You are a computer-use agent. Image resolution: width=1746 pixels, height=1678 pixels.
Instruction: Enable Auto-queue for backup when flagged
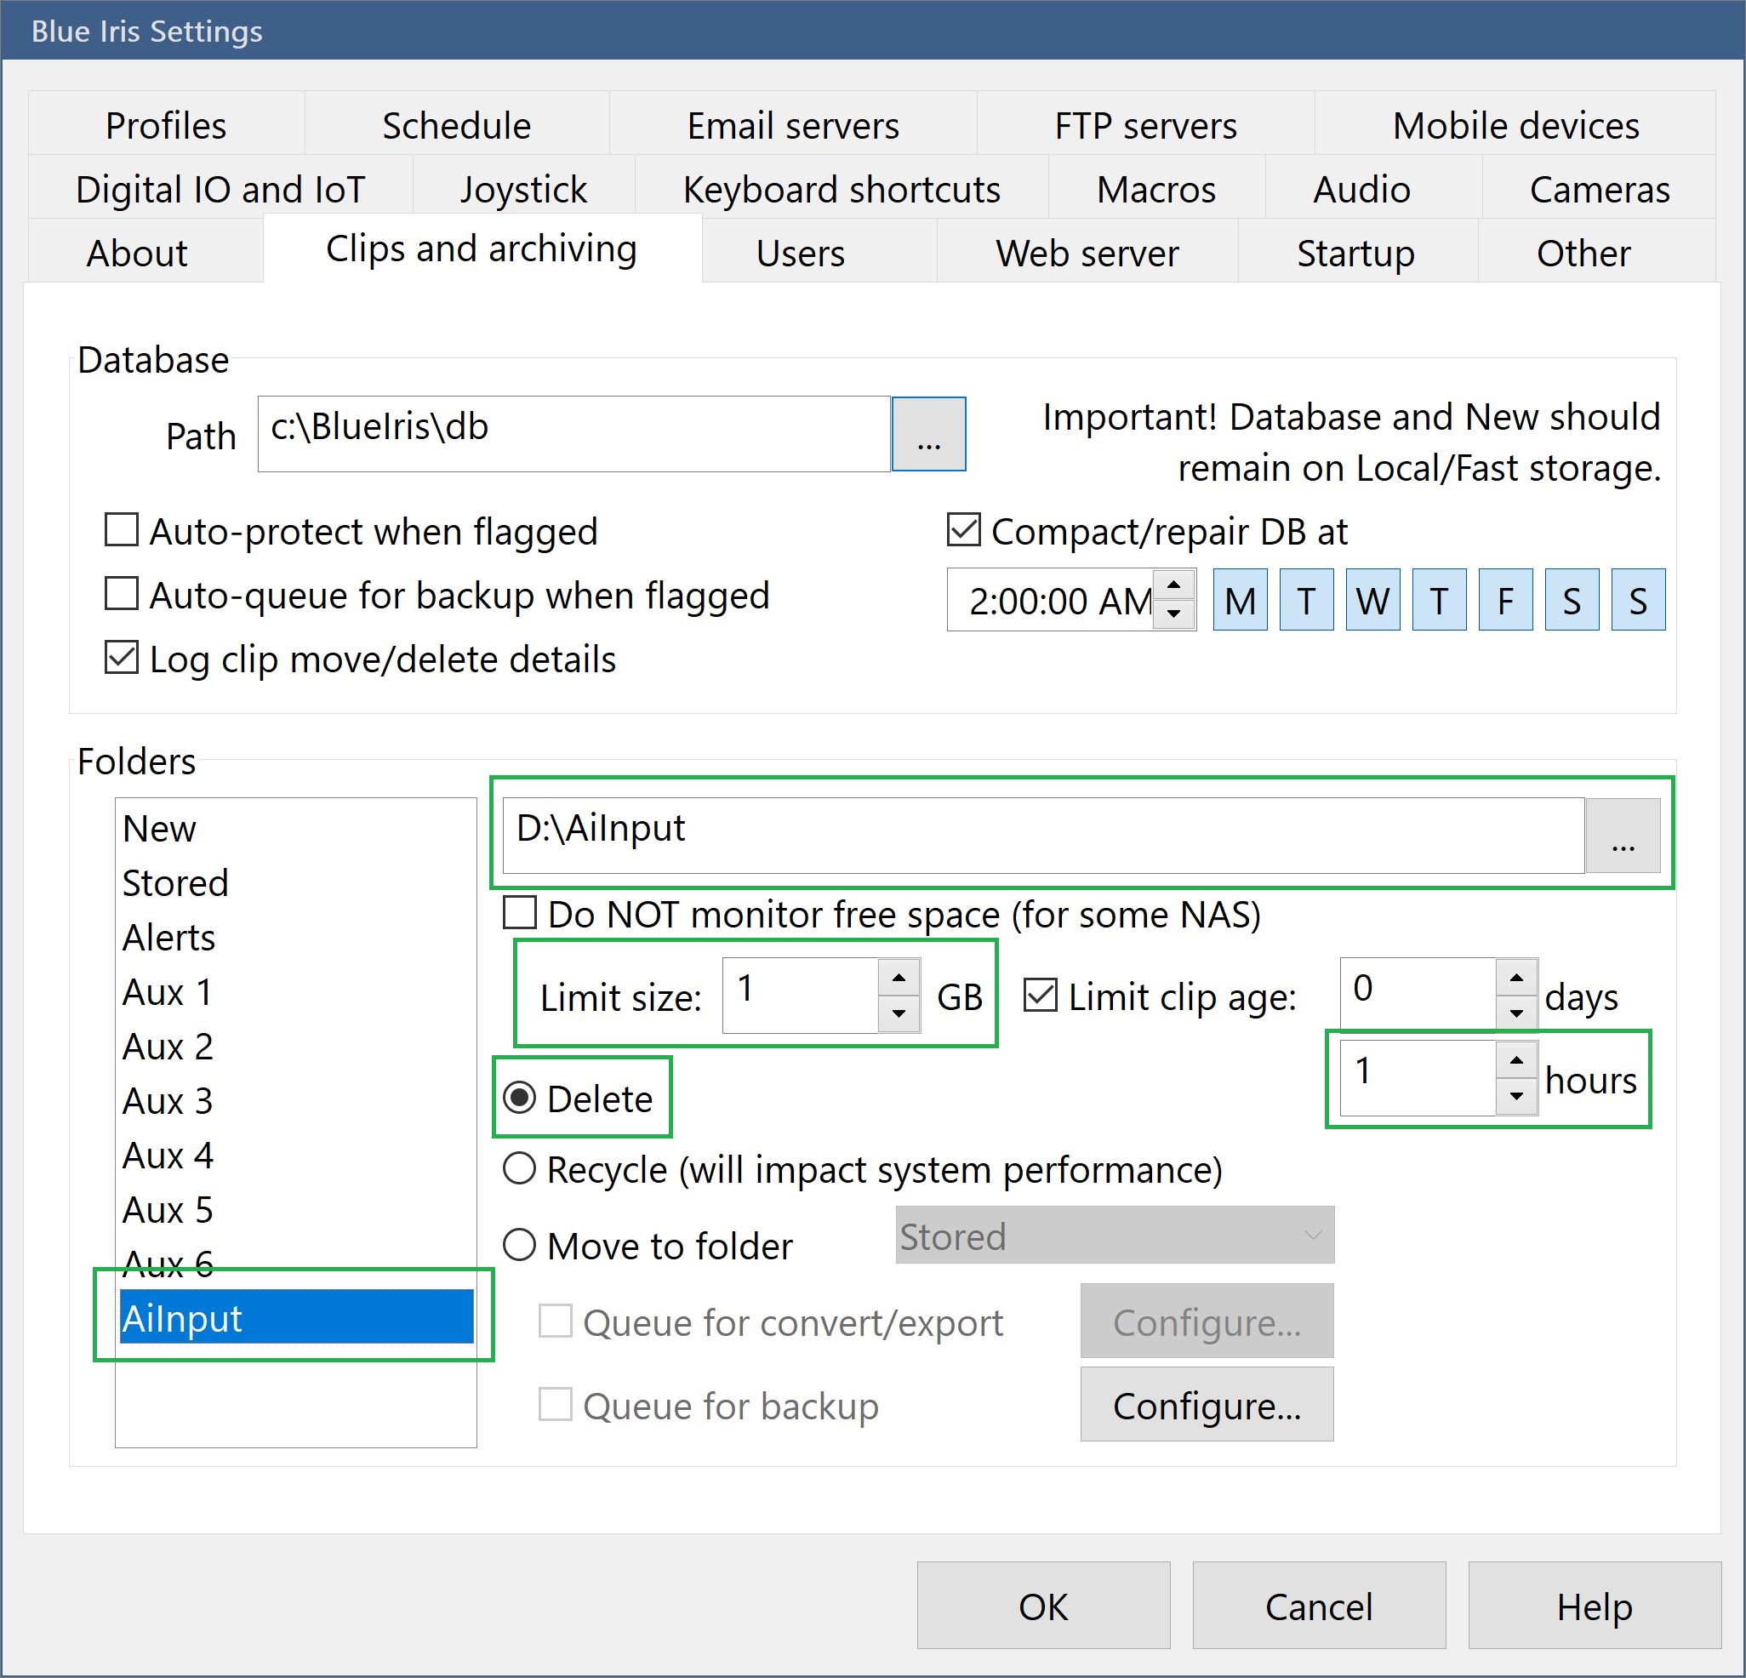pyautogui.click(x=121, y=593)
